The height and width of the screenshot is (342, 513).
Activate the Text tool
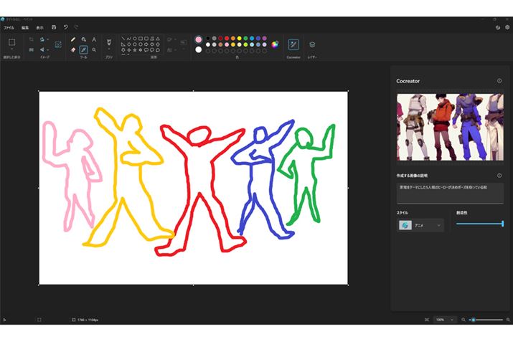coord(94,39)
